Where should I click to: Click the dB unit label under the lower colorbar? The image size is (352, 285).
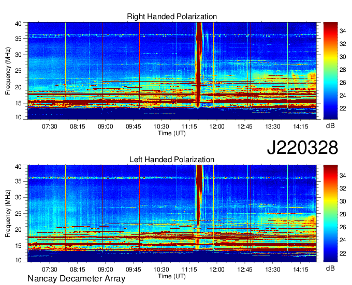[x=330, y=268]
